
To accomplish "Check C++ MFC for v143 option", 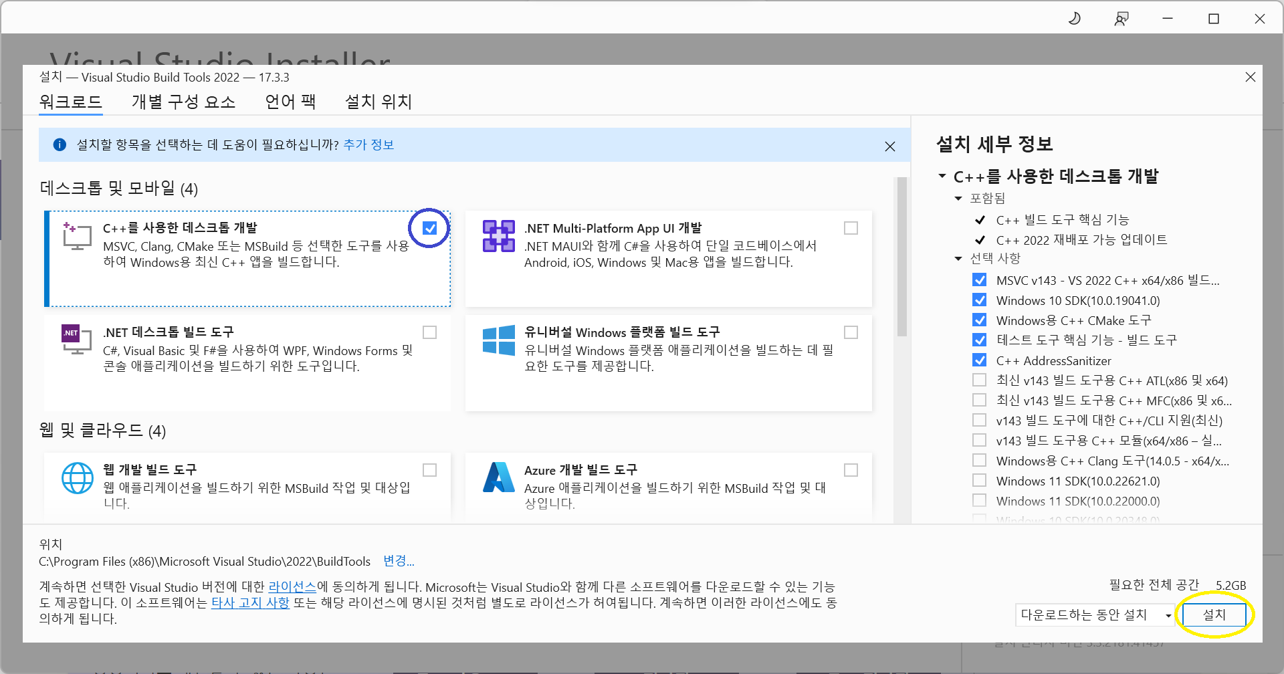I will pyautogui.click(x=980, y=401).
